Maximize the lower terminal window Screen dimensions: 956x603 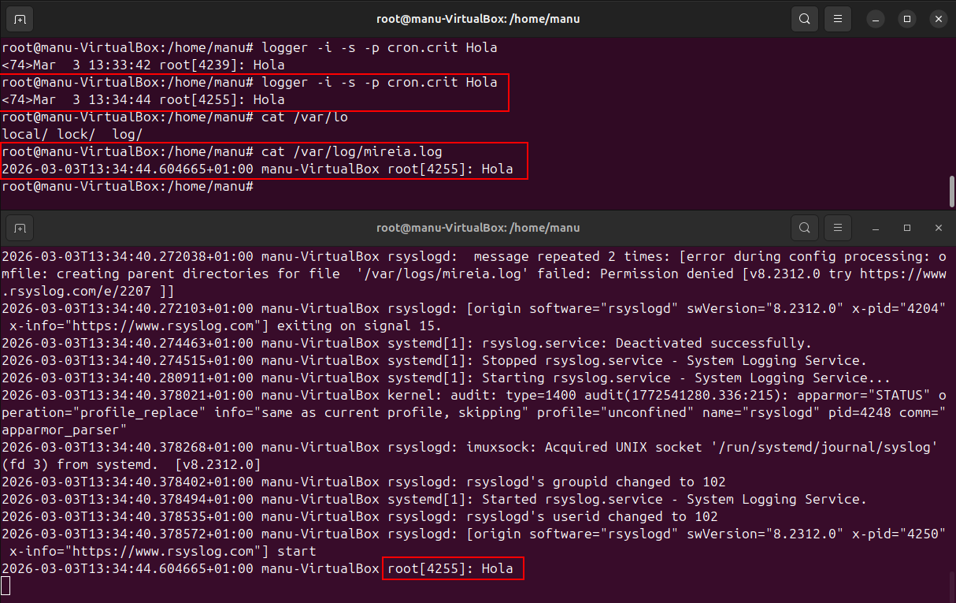pos(907,228)
